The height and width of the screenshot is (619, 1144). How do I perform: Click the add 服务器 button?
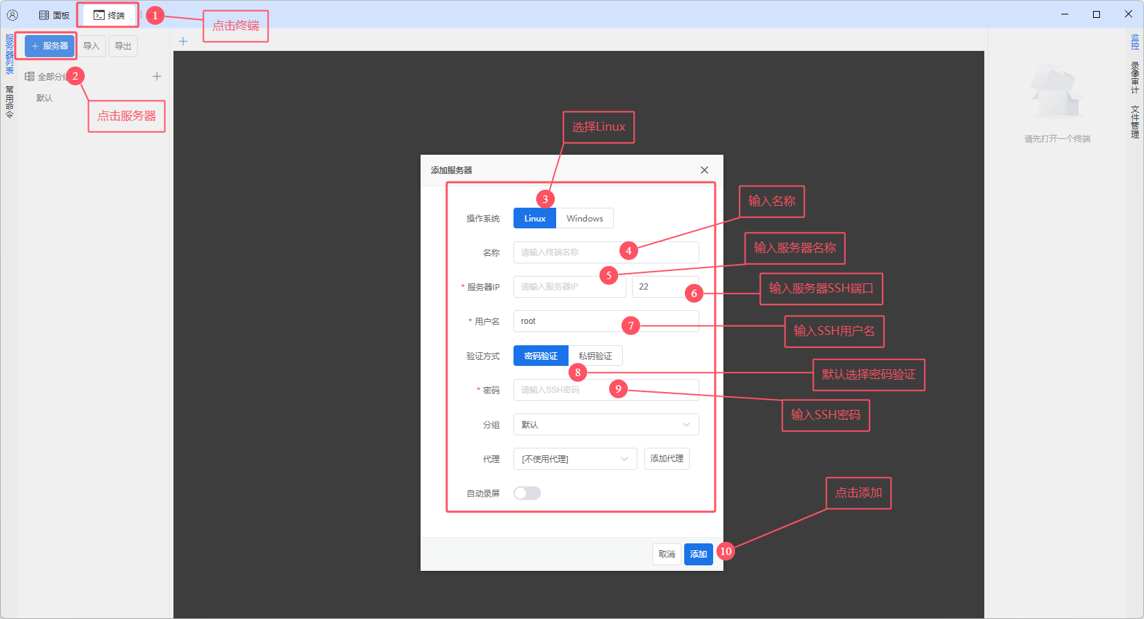(x=50, y=46)
